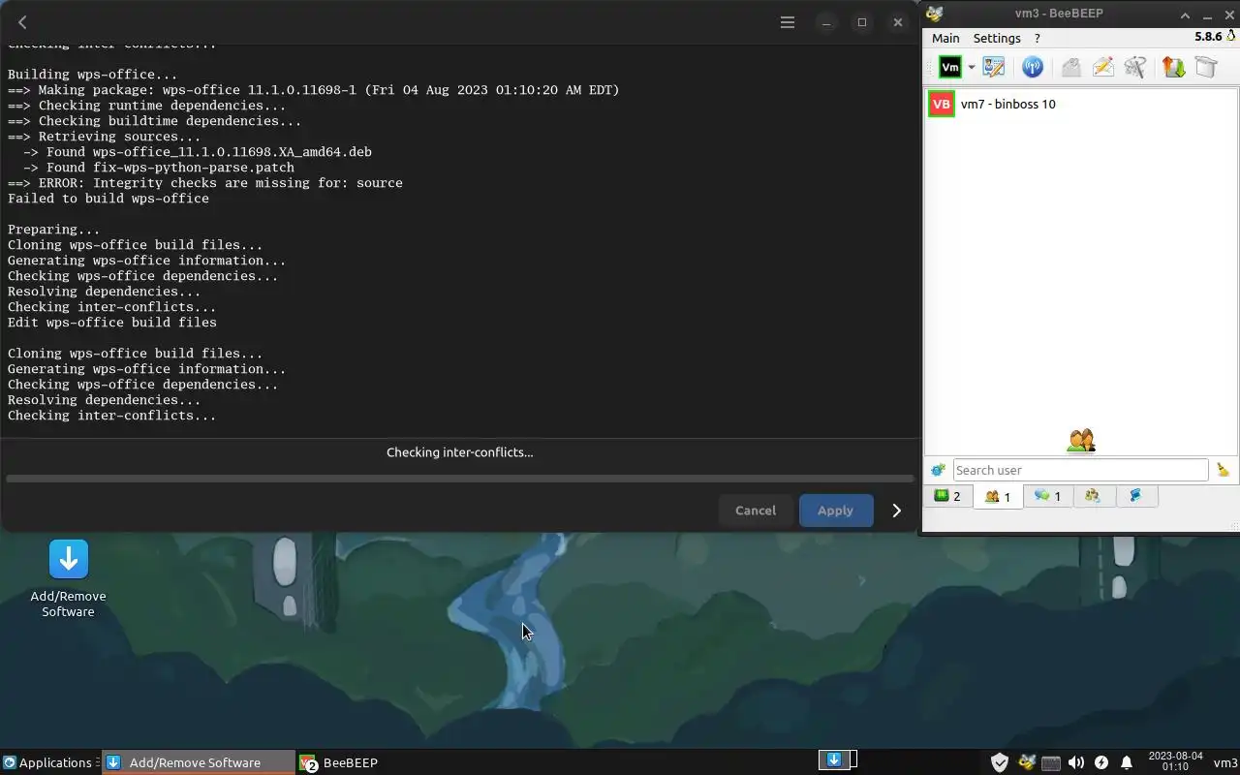Viewport: 1240px width, 775px height.
Task: Open the edit profile icon in BeeBEEP toolbar
Action: [994, 67]
